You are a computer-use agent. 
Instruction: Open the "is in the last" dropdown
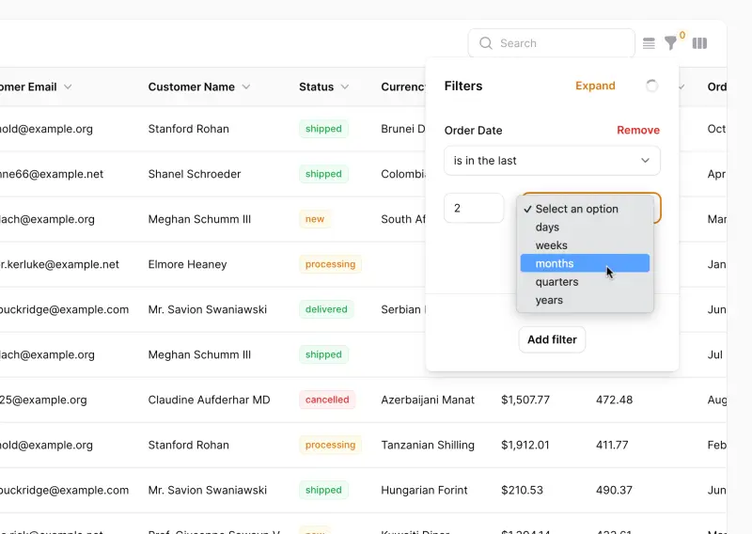point(552,161)
